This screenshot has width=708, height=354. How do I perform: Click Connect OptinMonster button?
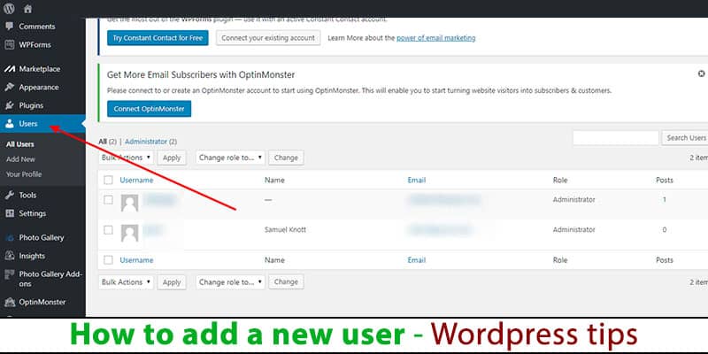point(149,109)
